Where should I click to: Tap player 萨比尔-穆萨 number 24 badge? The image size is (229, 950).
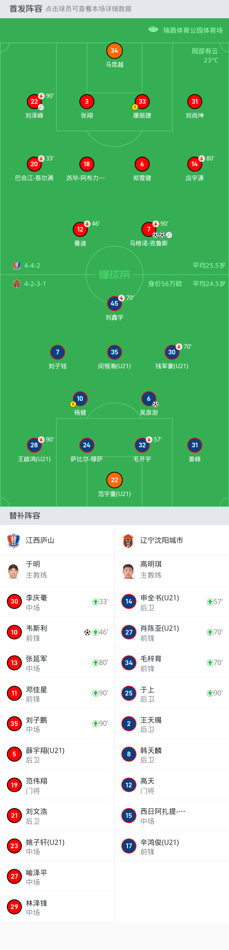pyautogui.click(x=87, y=445)
